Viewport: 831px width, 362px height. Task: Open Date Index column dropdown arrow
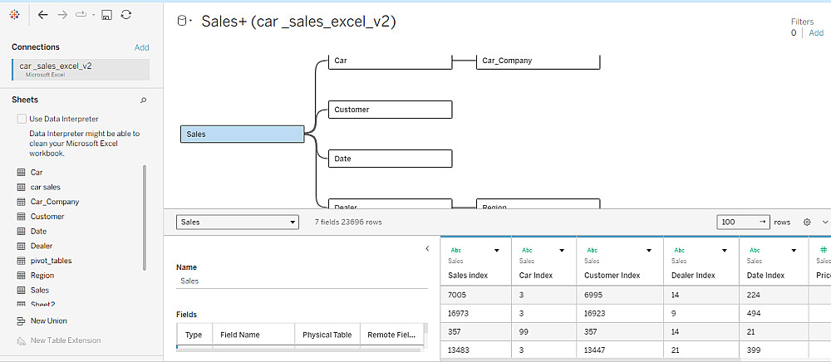point(796,250)
